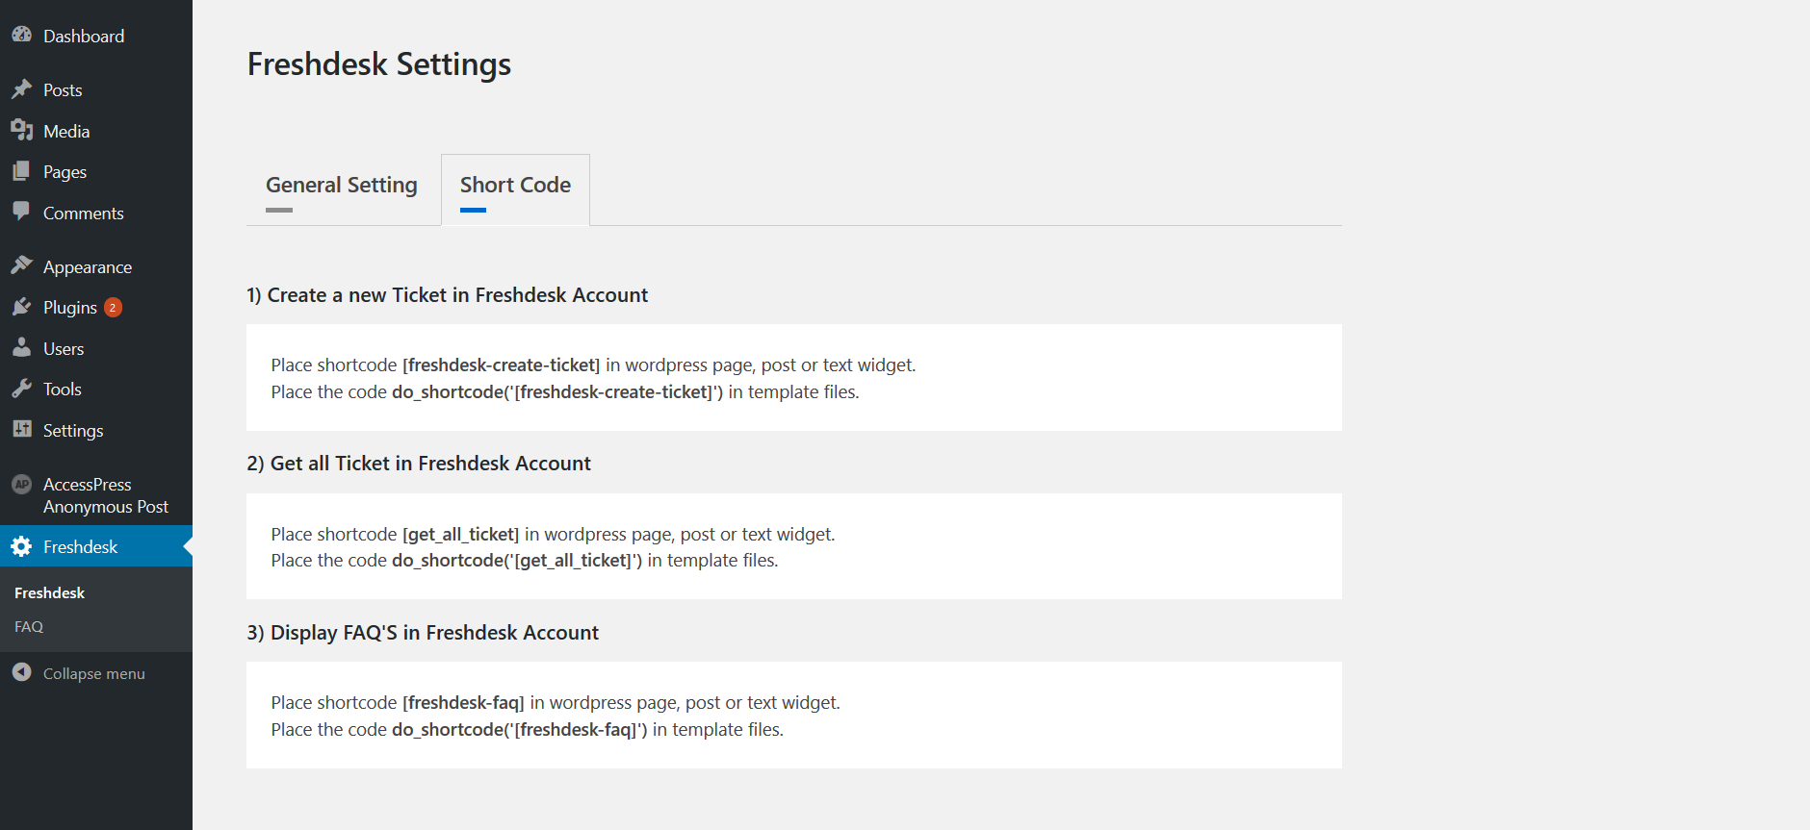The width and height of the screenshot is (1810, 830).
Task: Click the Comments bubble icon
Action: [21, 211]
